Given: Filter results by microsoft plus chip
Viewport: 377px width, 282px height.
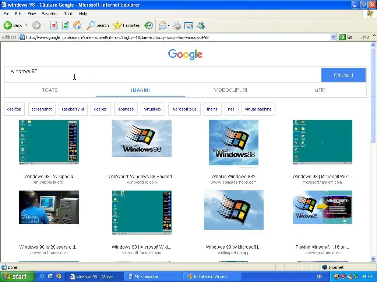Looking at the screenshot, I should click(184, 109).
